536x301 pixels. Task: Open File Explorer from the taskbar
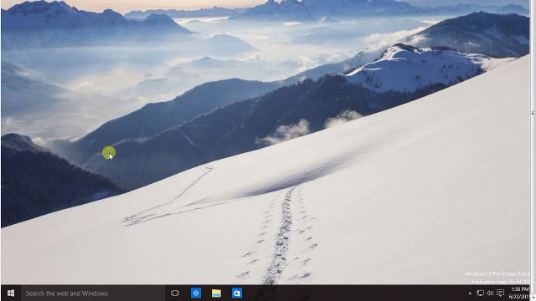[216, 293]
